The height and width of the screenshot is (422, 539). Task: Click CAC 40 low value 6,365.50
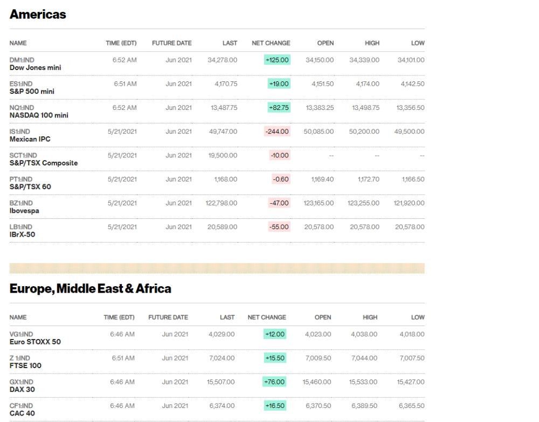point(412,405)
